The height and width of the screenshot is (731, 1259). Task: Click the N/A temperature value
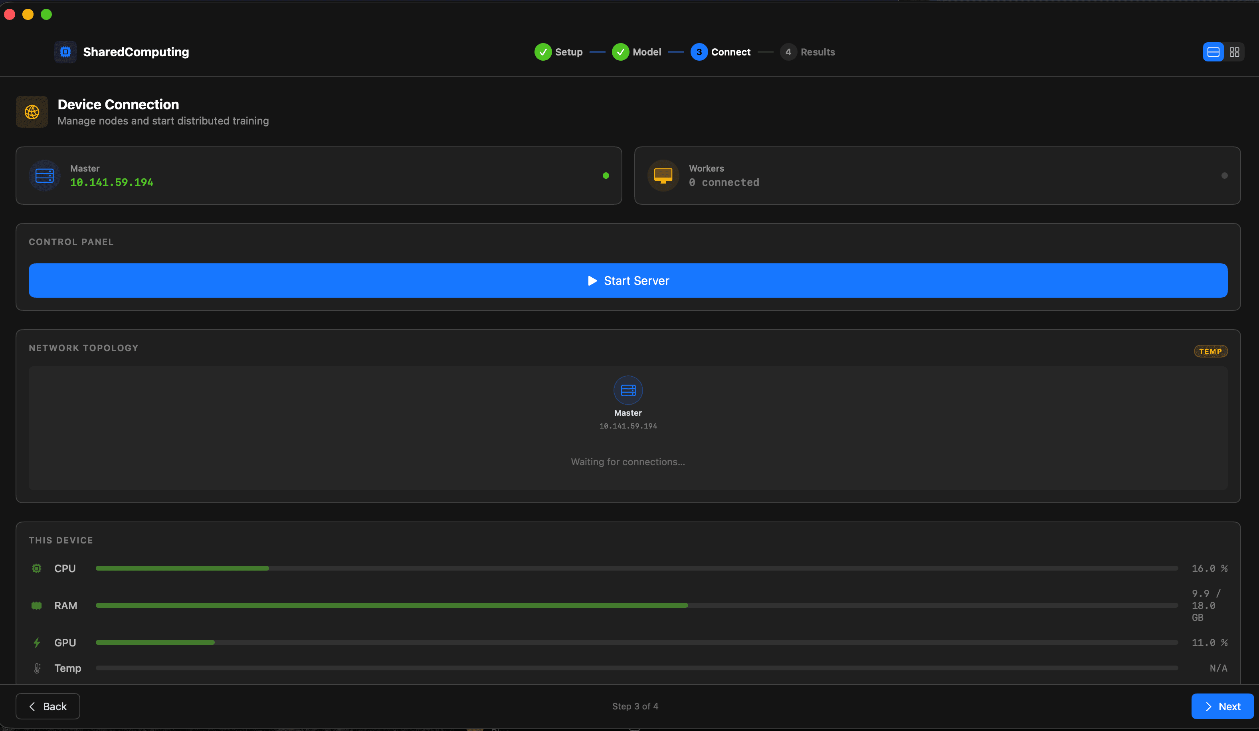(1219, 668)
